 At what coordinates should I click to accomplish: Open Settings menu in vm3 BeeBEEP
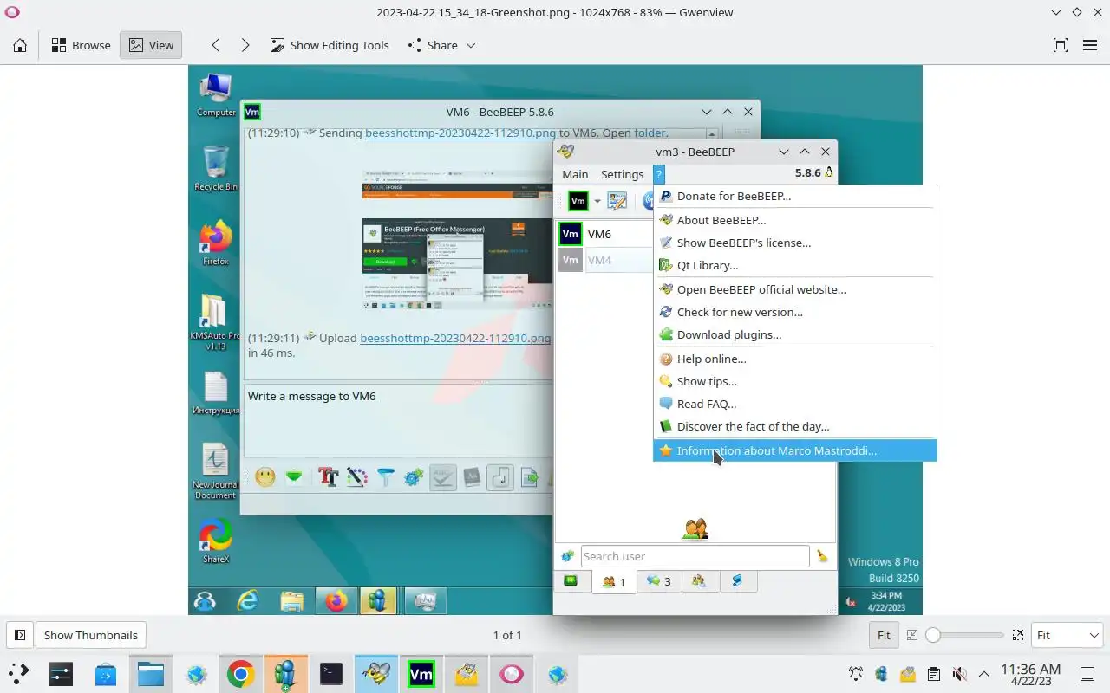[x=622, y=174]
